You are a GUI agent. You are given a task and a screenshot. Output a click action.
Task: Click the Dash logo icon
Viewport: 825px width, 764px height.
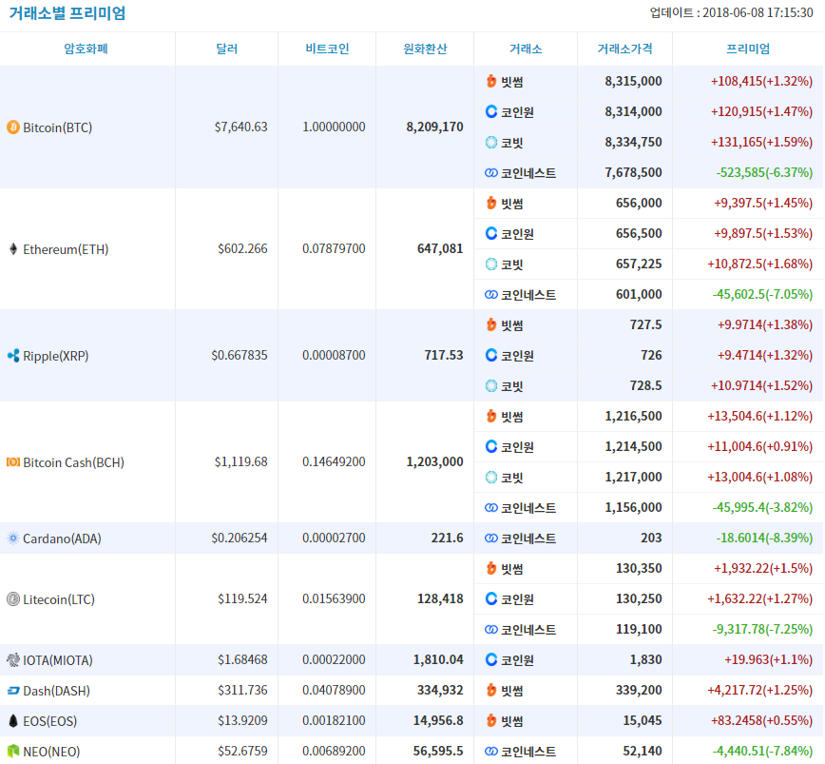coord(13,691)
